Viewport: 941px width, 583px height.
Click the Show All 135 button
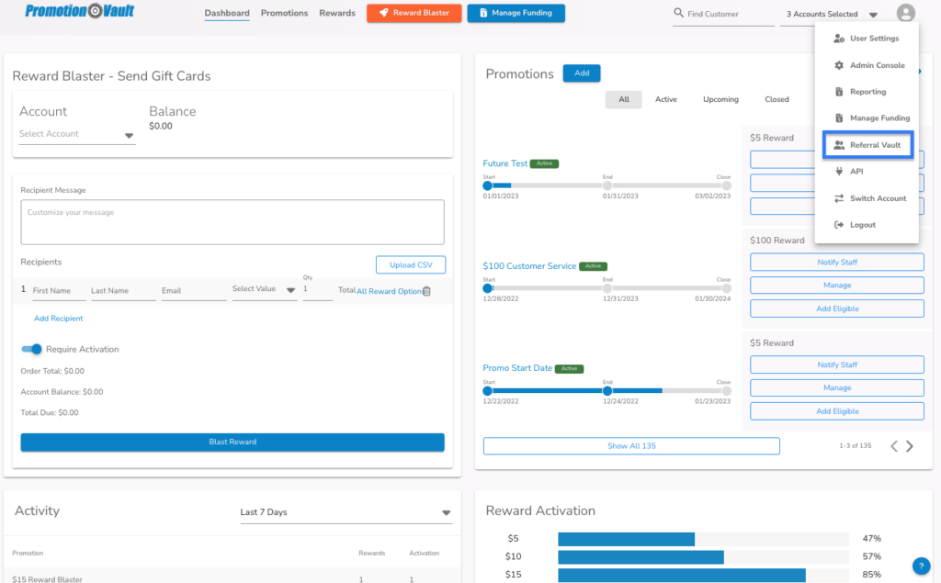coord(631,446)
